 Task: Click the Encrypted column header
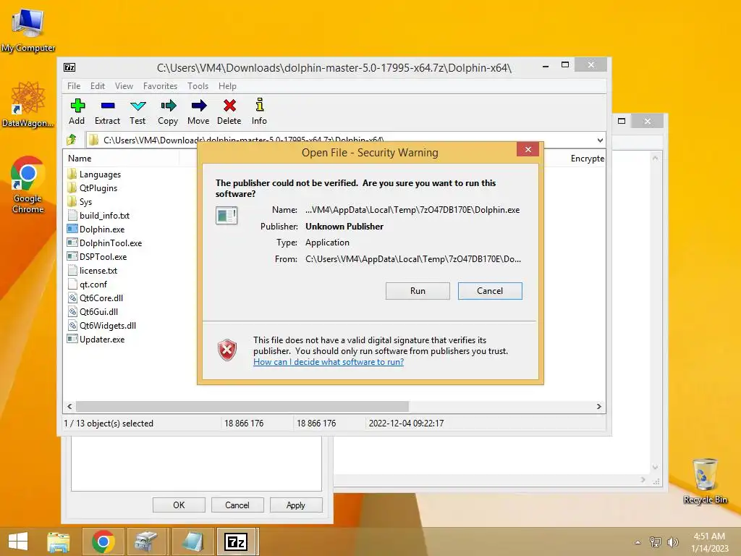tap(588, 159)
